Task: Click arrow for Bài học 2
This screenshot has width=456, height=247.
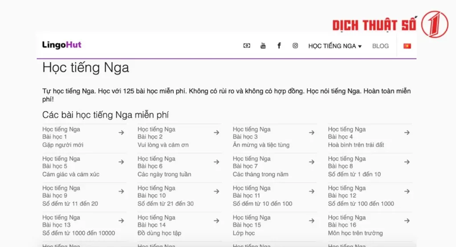Action: coord(216,133)
